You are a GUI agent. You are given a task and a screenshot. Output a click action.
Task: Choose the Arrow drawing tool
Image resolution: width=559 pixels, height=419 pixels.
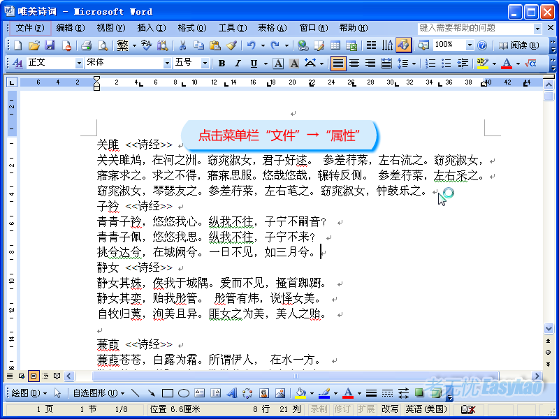(x=152, y=393)
